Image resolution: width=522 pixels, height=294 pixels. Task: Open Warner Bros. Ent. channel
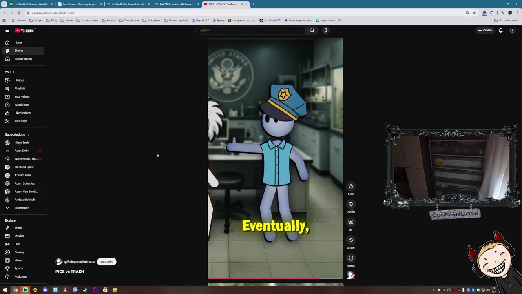coord(23,159)
